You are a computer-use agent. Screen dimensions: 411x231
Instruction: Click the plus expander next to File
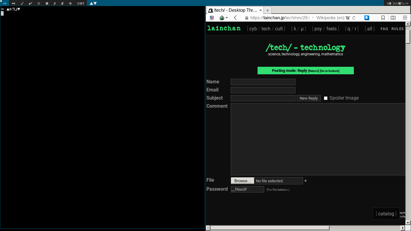pos(305,181)
